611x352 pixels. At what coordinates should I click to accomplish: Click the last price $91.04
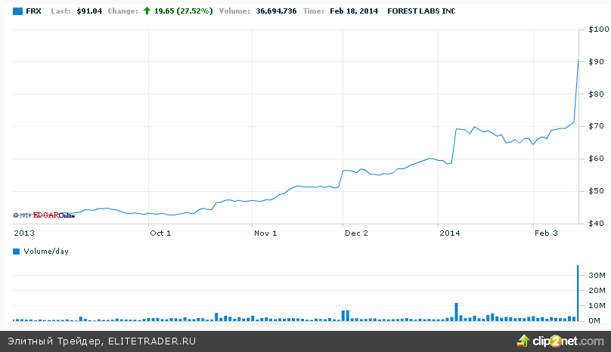pos(89,11)
